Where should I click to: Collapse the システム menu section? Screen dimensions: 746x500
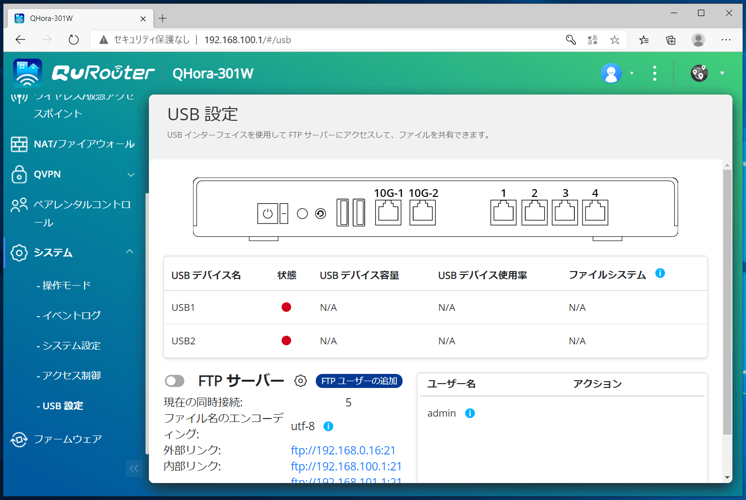click(x=130, y=252)
